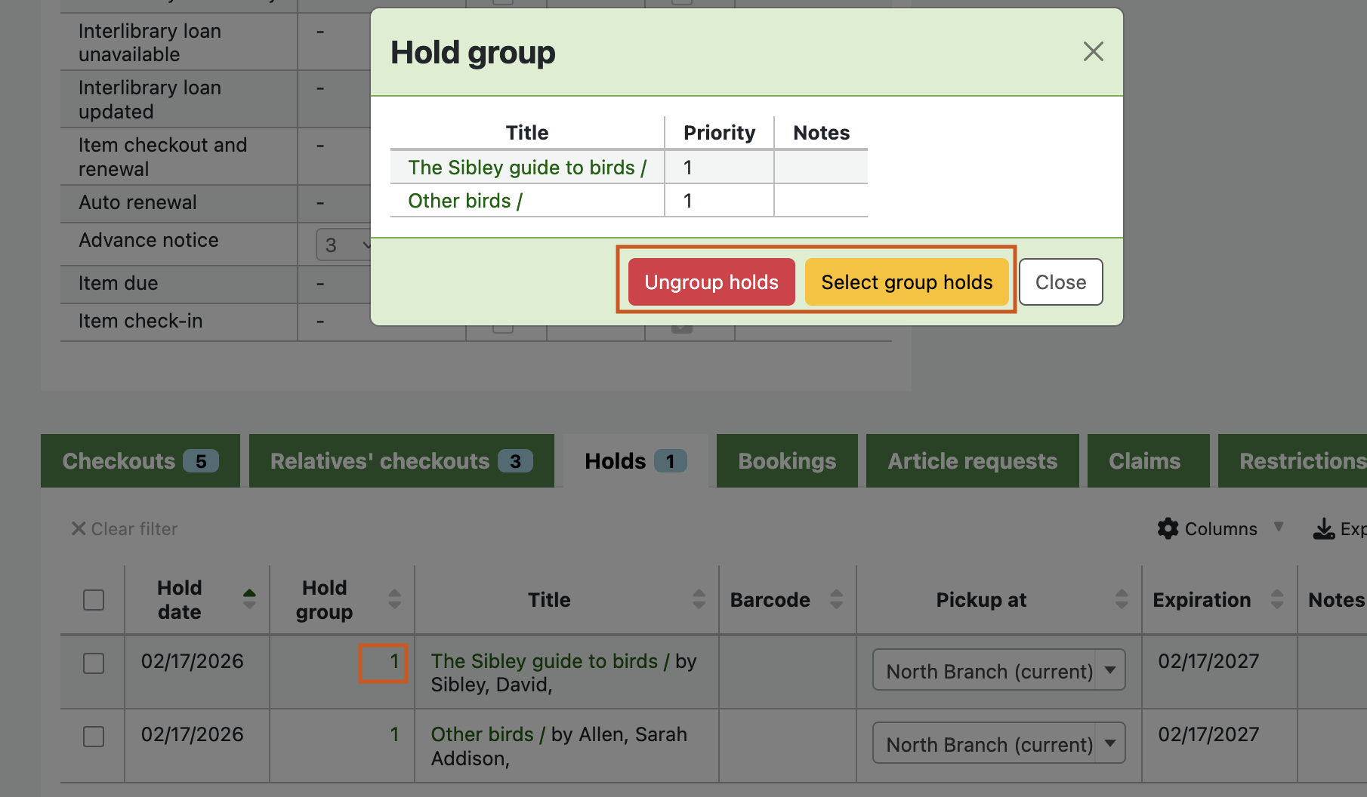Close the Hold group dialog with X icon
1367x797 pixels.
1093,52
